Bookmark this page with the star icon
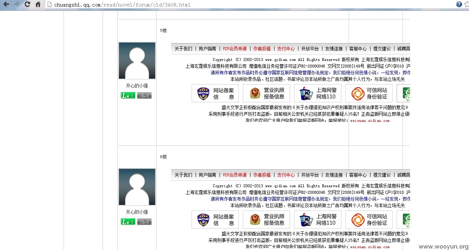The image size is (469, 250). (466, 4)
